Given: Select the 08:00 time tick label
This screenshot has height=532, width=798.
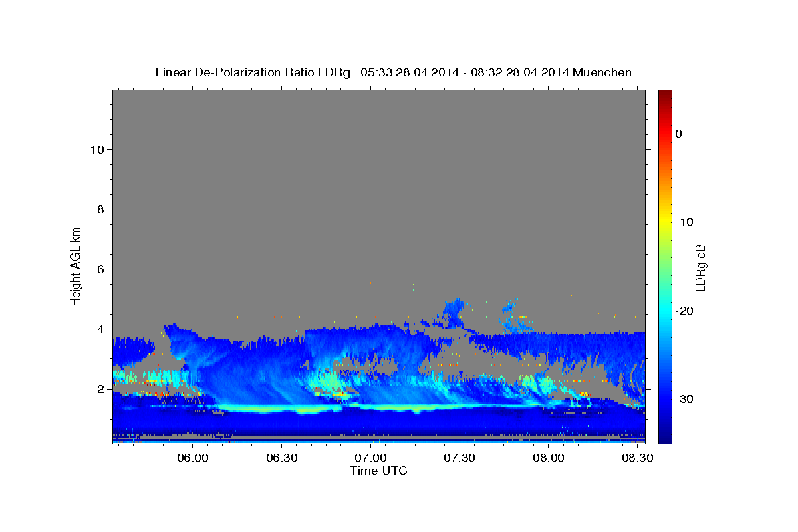Looking at the screenshot, I should tap(548, 458).
